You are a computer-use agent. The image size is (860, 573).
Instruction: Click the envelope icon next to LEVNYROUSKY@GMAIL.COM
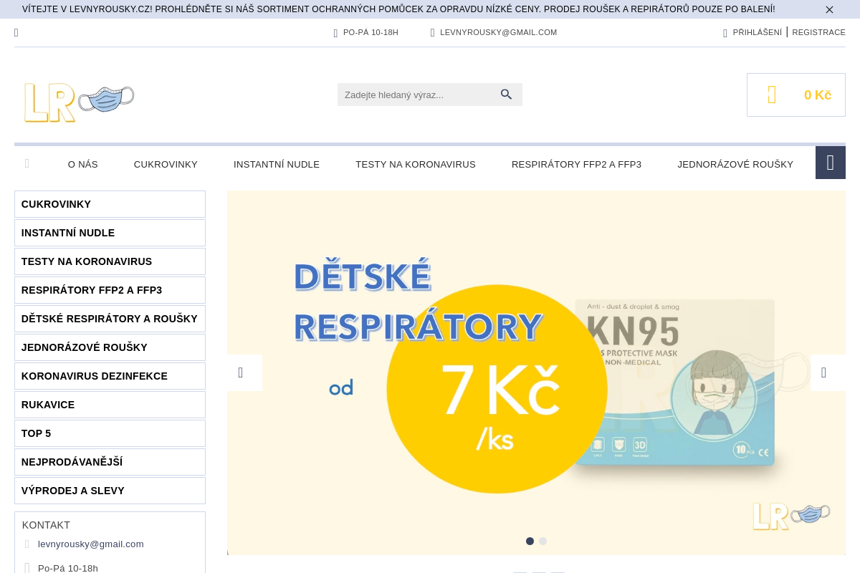(x=432, y=32)
